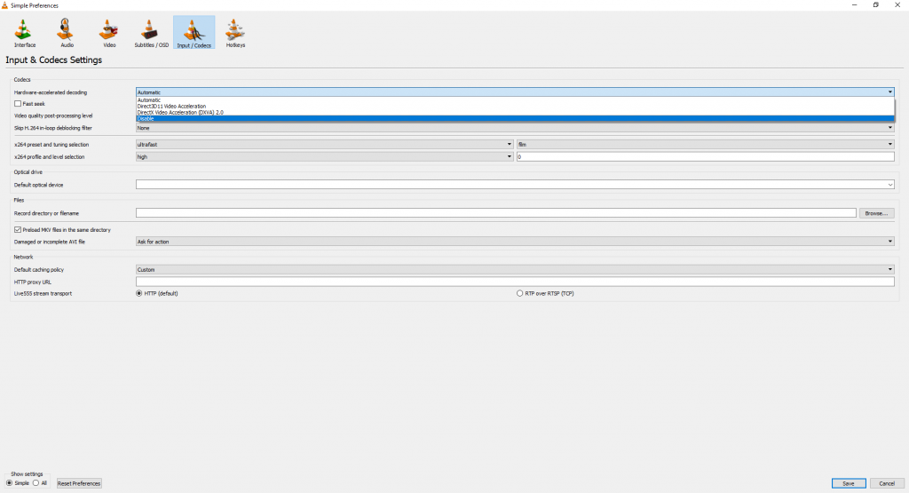Image resolution: width=909 pixels, height=493 pixels.
Task: Open the Interface preferences category
Action: point(24,33)
